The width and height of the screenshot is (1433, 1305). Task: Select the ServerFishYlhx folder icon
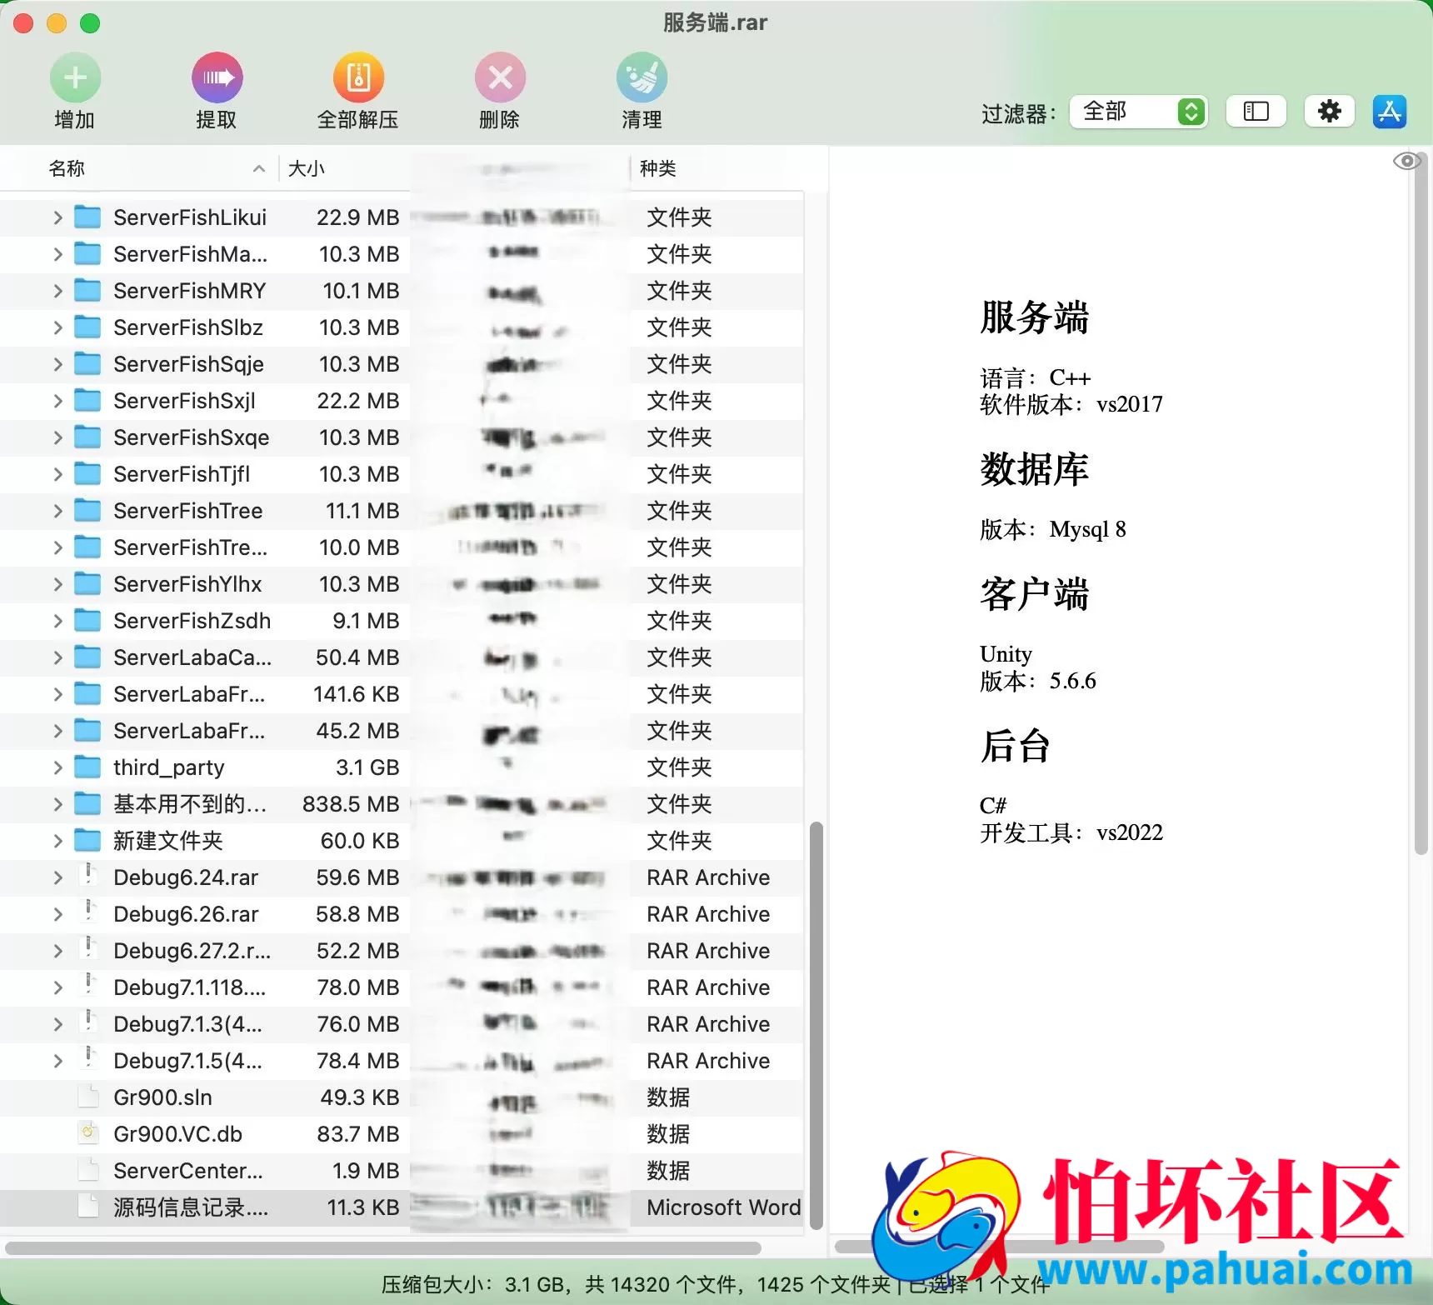coord(87,584)
